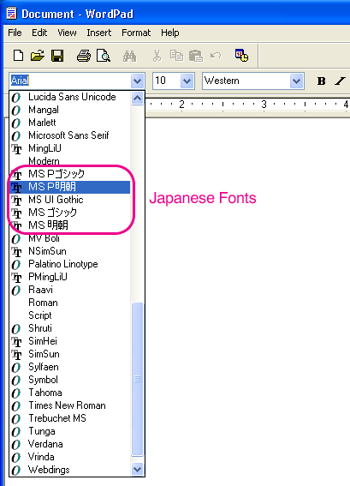Click the font list scroll down arrow

click(x=137, y=469)
